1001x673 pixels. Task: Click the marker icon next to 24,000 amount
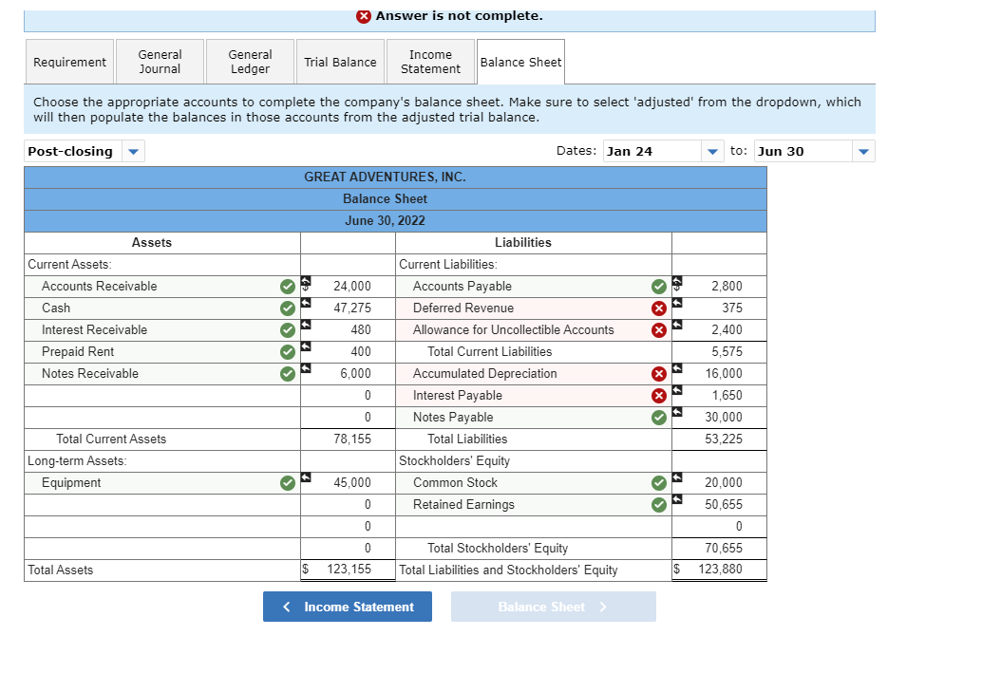click(x=306, y=281)
